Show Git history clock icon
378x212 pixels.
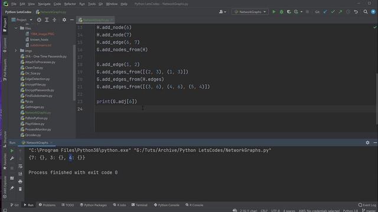coord(348,12)
